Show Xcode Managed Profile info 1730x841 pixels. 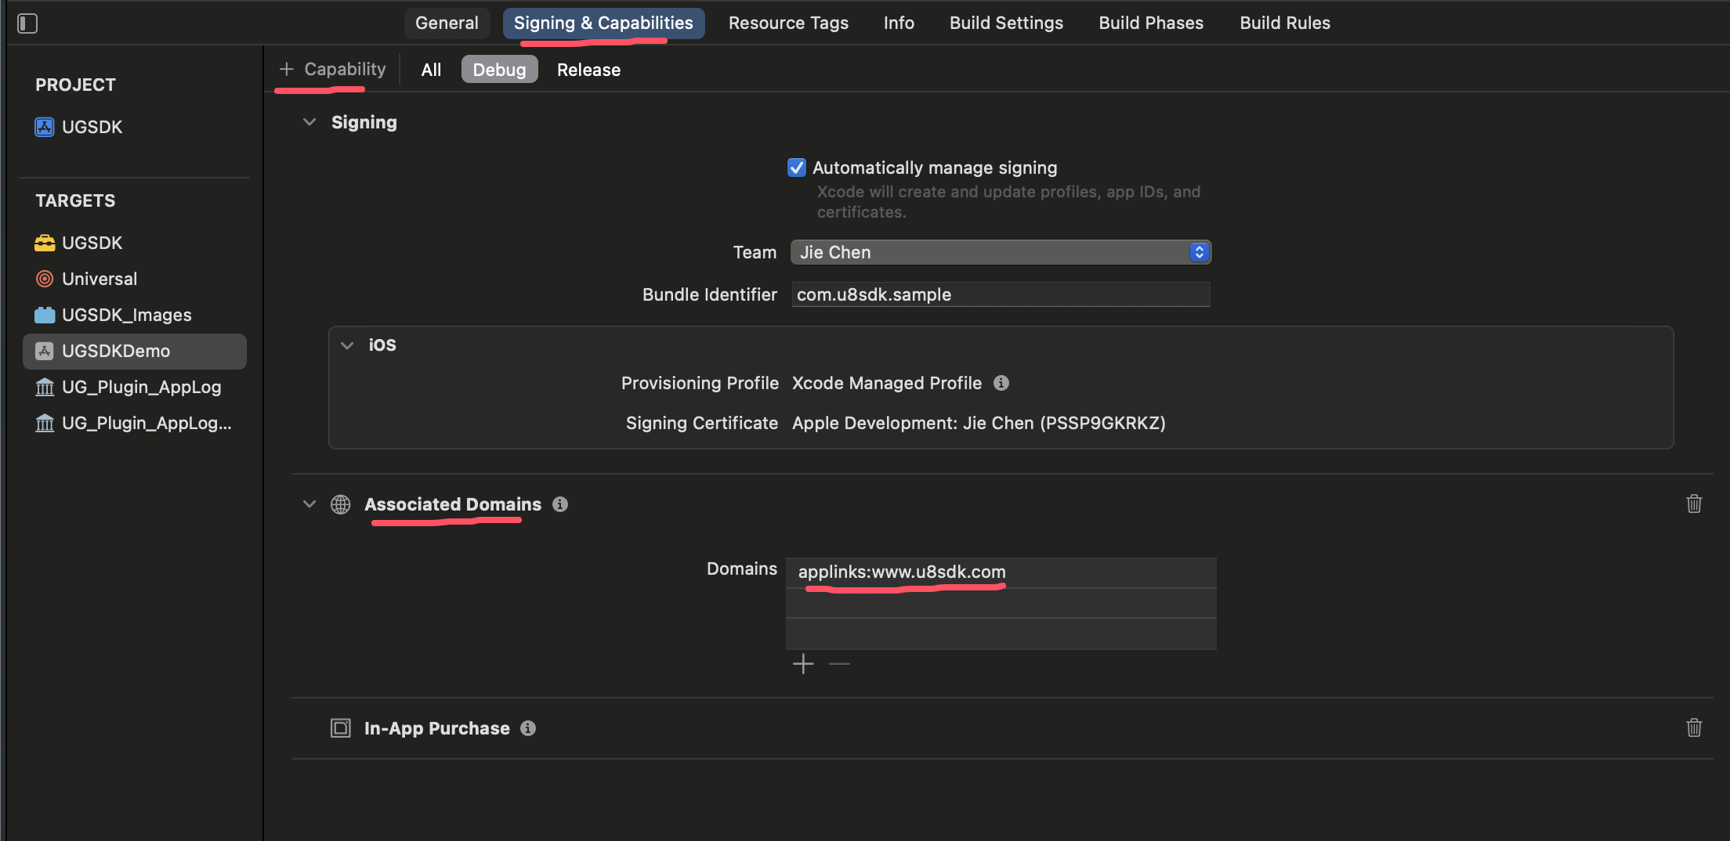tap(1001, 383)
